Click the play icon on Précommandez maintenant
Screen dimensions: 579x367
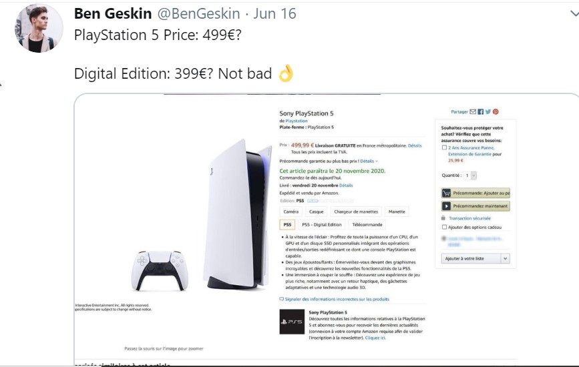(x=446, y=206)
